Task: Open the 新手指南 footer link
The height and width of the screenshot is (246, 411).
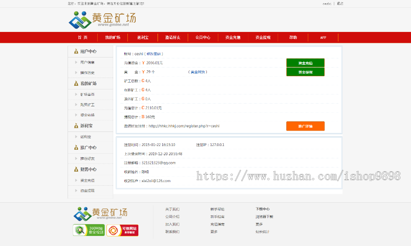Action: pos(217,217)
